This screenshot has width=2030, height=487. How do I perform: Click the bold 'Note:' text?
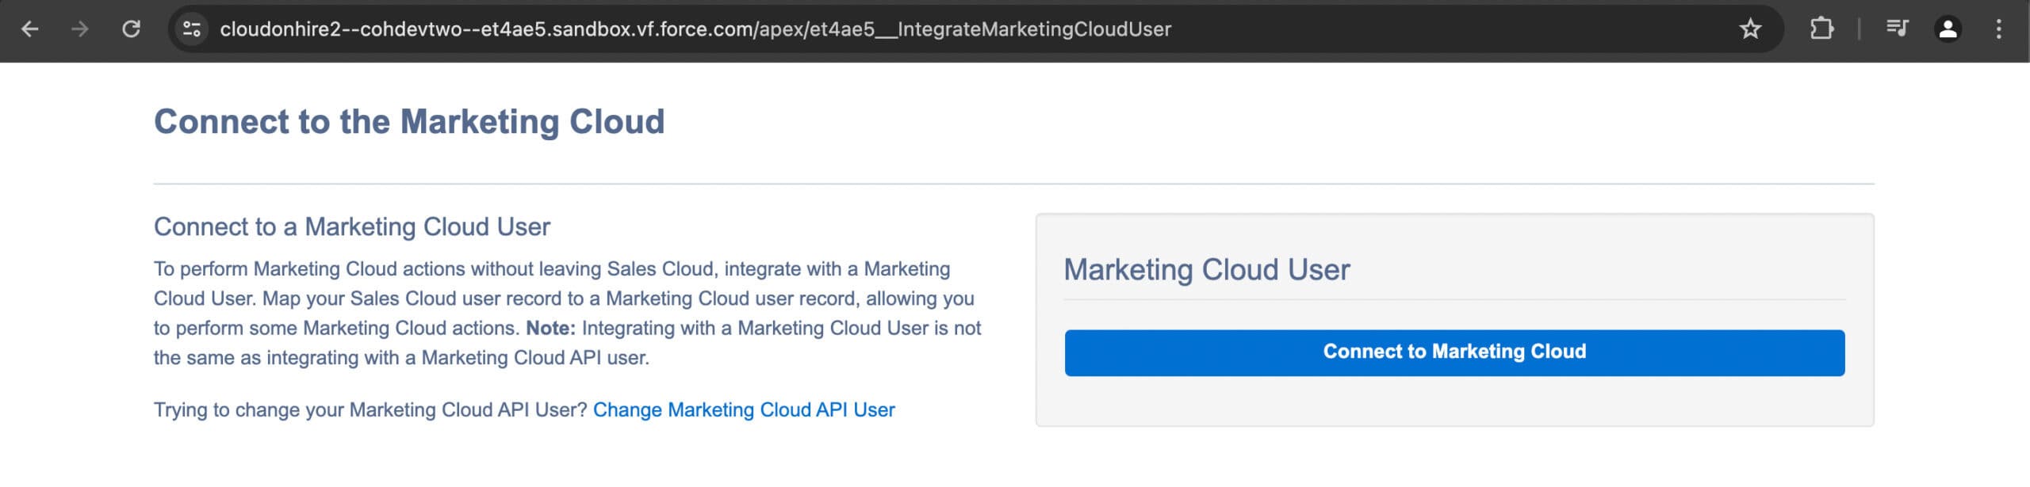[550, 328]
